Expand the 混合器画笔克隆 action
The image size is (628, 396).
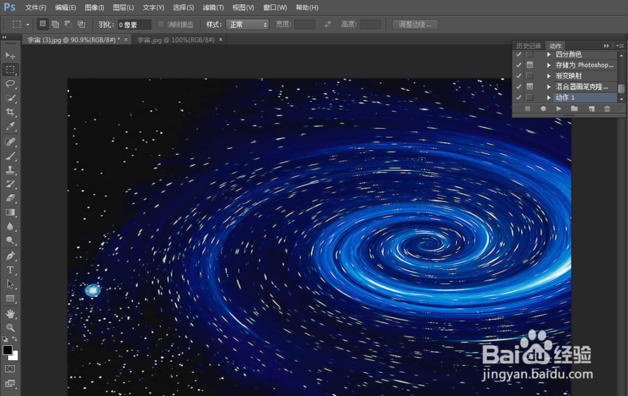[549, 87]
